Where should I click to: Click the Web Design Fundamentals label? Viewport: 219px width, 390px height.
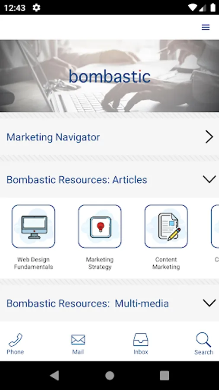[33, 263]
